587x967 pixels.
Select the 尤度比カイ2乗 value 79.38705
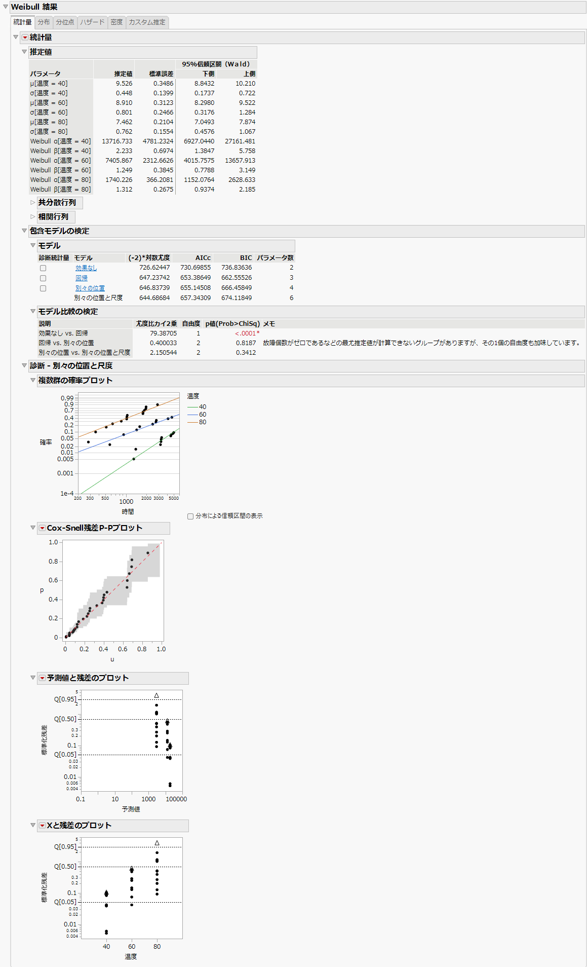tap(164, 333)
